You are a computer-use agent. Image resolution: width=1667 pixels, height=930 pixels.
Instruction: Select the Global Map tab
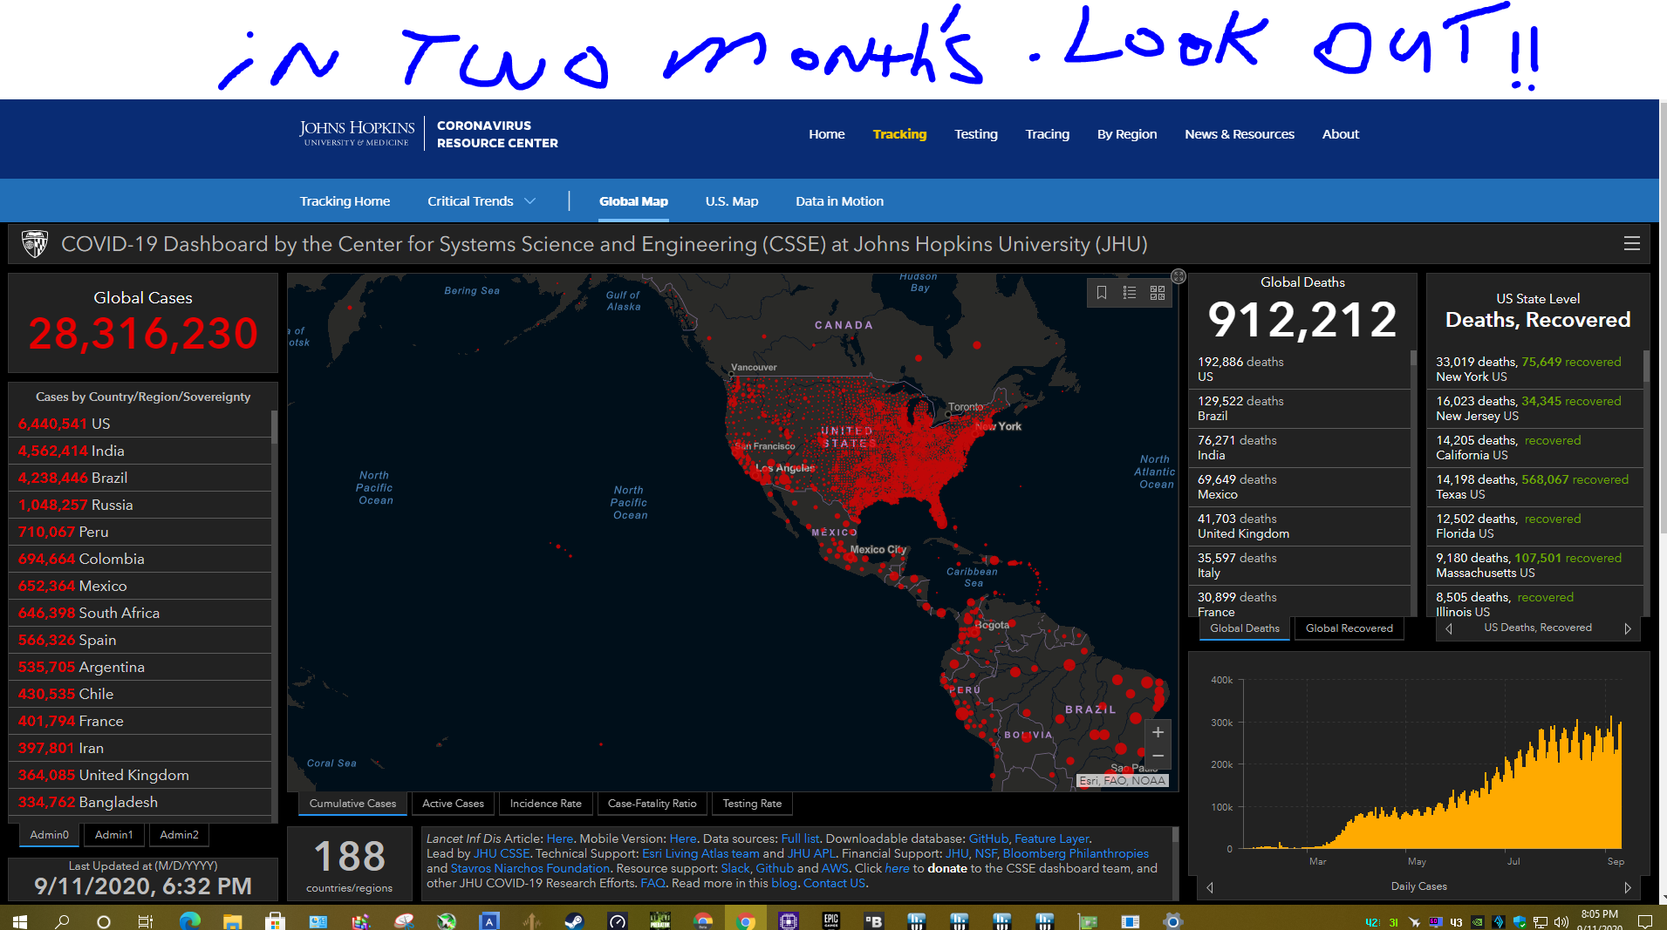(x=633, y=201)
